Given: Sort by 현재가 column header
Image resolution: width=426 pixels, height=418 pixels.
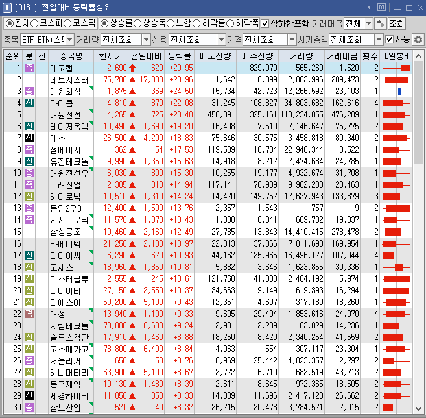Looking at the screenshot, I should pyautogui.click(x=111, y=56).
